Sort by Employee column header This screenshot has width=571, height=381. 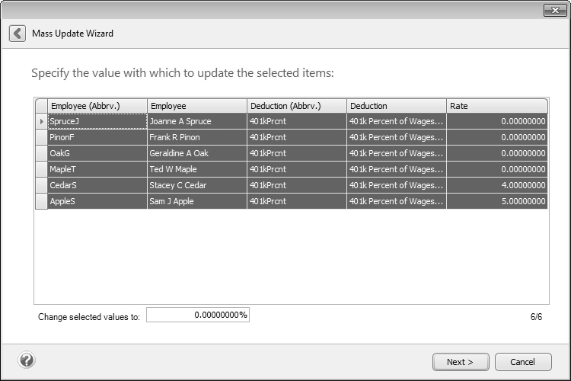coord(196,106)
